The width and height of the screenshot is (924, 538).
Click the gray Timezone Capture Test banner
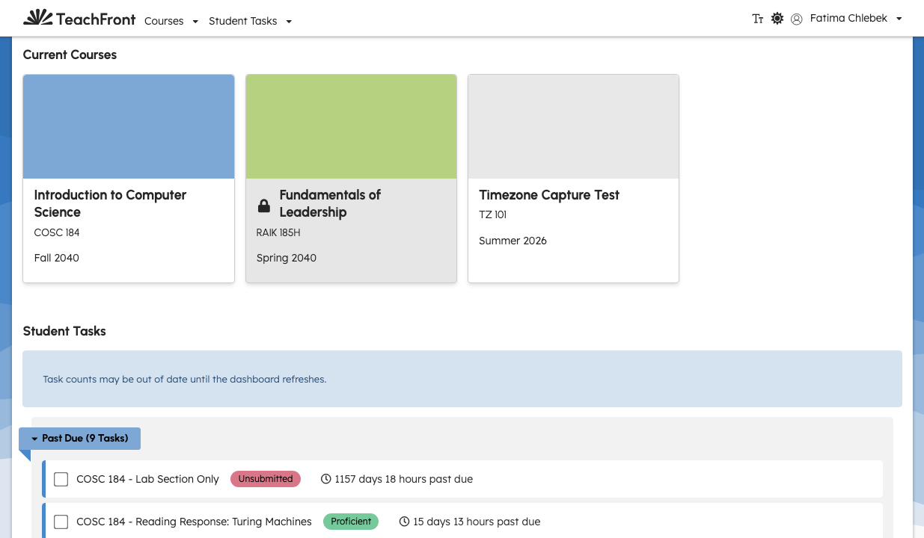(x=573, y=126)
